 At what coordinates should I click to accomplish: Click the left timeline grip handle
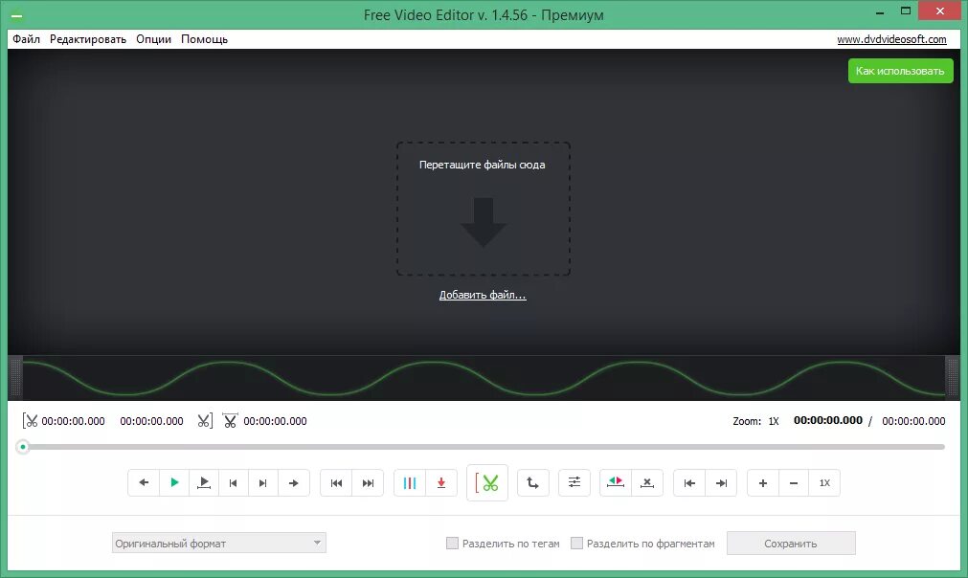click(x=16, y=378)
